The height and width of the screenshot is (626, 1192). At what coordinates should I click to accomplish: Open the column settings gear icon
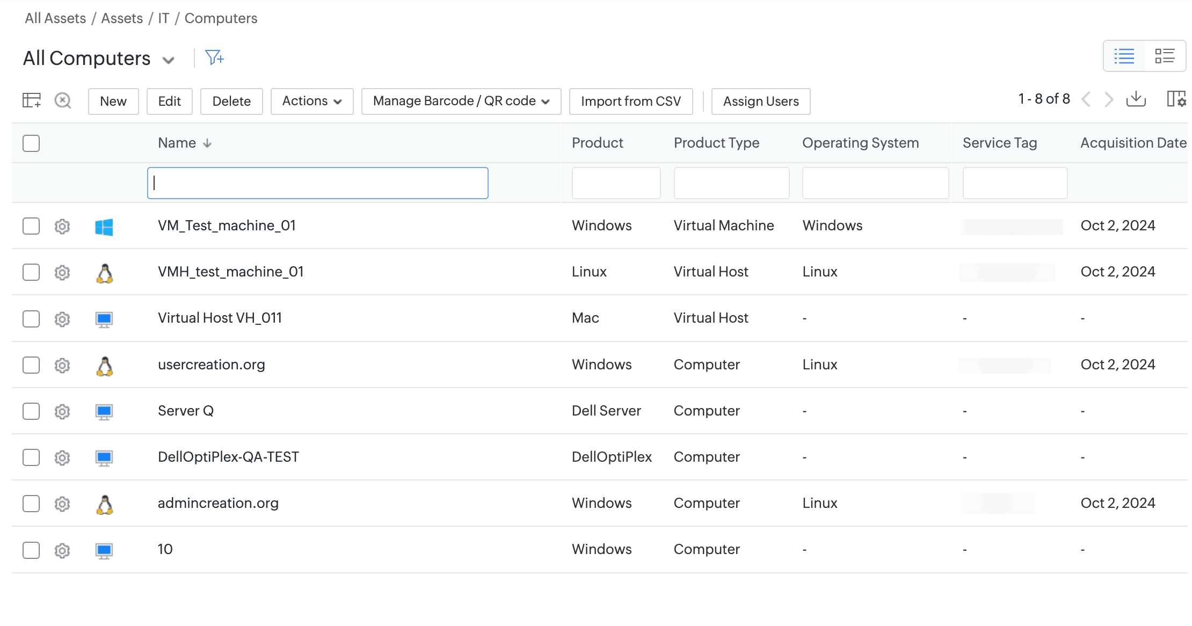[1176, 99]
